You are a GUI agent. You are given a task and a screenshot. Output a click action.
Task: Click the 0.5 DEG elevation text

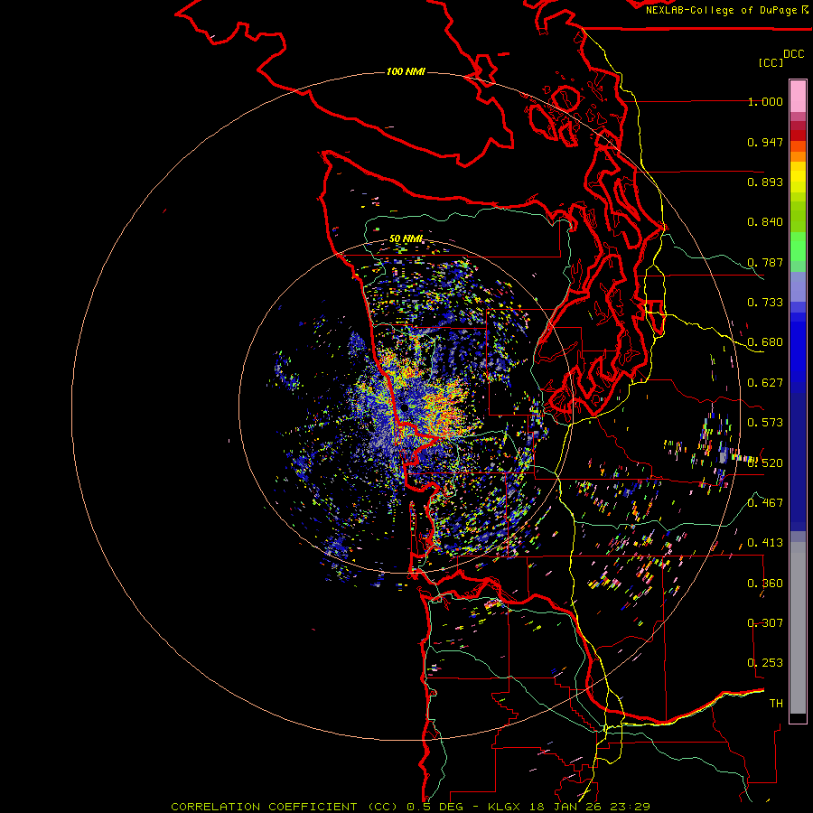tap(435, 807)
